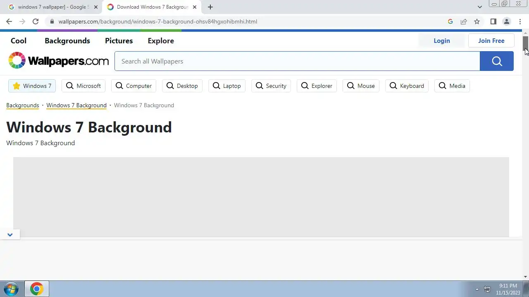Click the Wallpapers.com logo
The image size is (529, 297).
[58, 61]
